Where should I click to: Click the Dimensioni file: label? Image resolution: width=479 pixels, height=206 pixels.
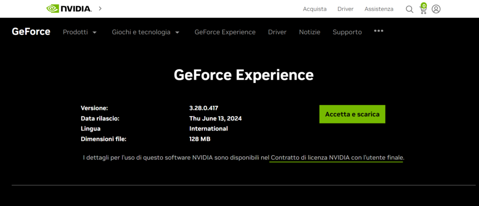tap(103, 139)
